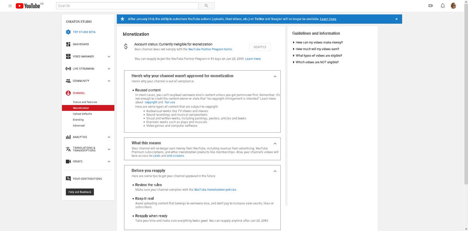Expand the Create section
The width and height of the screenshot is (468, 231).
(109, 162)
